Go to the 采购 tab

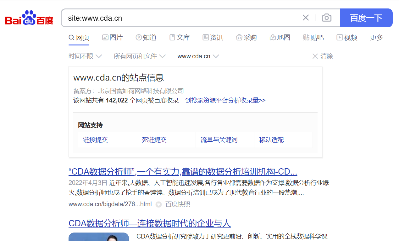coord(247,38)
